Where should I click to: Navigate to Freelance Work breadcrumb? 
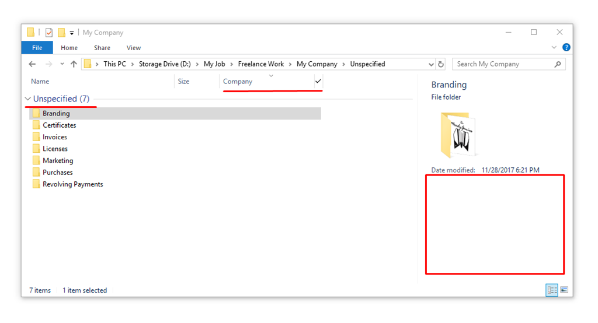pyautogui.click(x=261, y=64)
